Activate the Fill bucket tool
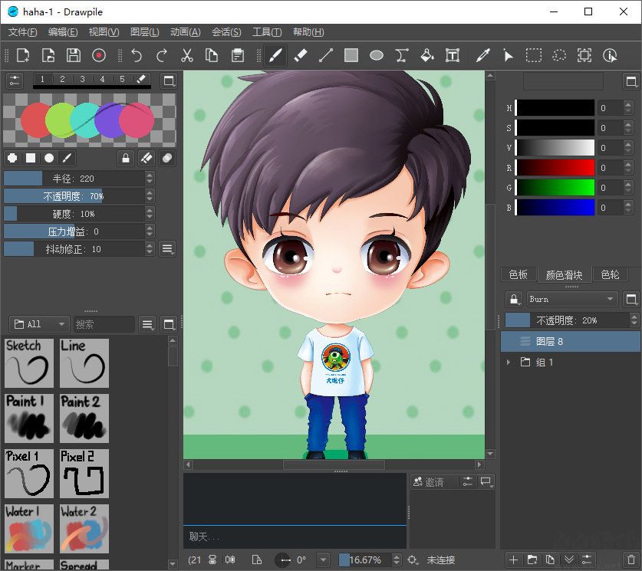The width and height of the screenshot is (642, 571). coord(427,55)
